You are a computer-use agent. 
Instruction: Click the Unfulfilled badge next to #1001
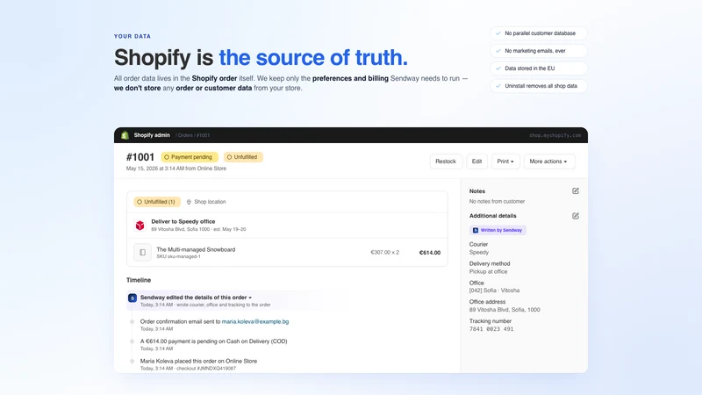click(x=243, y=157)
